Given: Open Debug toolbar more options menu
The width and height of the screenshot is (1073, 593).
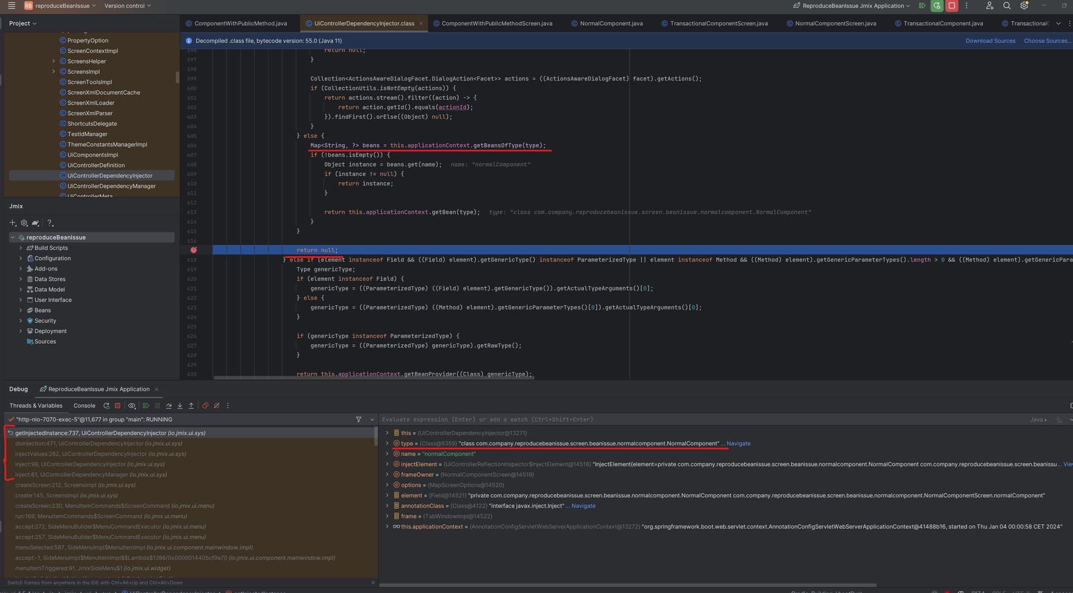Looking at the screenshot, I should [x=227, y=406].
